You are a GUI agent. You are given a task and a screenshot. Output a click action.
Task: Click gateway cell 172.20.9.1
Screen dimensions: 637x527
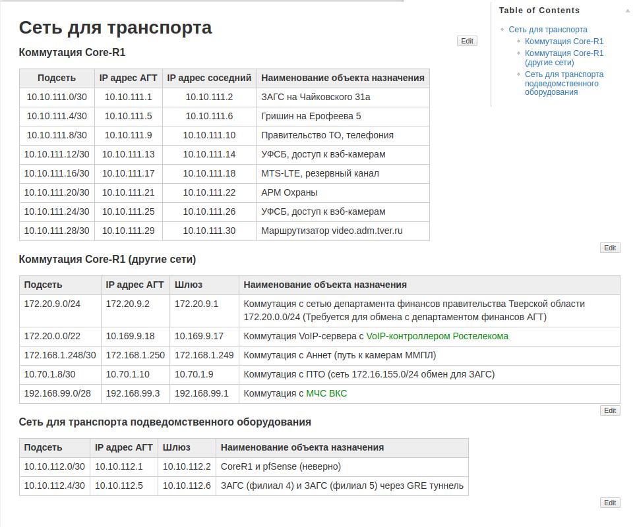tap(204, 311)
